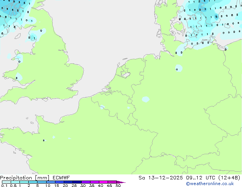The height and width of the screenshot is (187, 242).
Task: Click the 'Precipitation [mm]' title text
Action: pos(25,178)
